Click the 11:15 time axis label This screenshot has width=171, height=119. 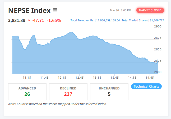tap(27, 78)
